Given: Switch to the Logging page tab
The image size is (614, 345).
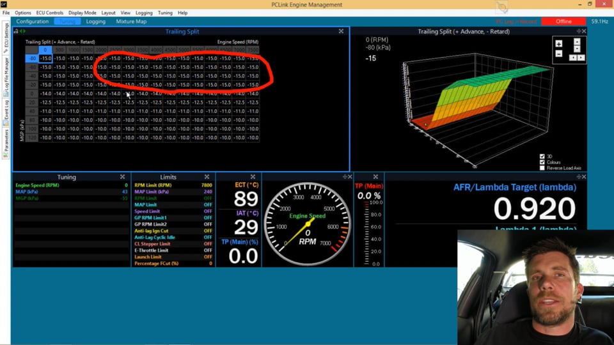Looking at the screenshot, I should (x=95, y=22).
